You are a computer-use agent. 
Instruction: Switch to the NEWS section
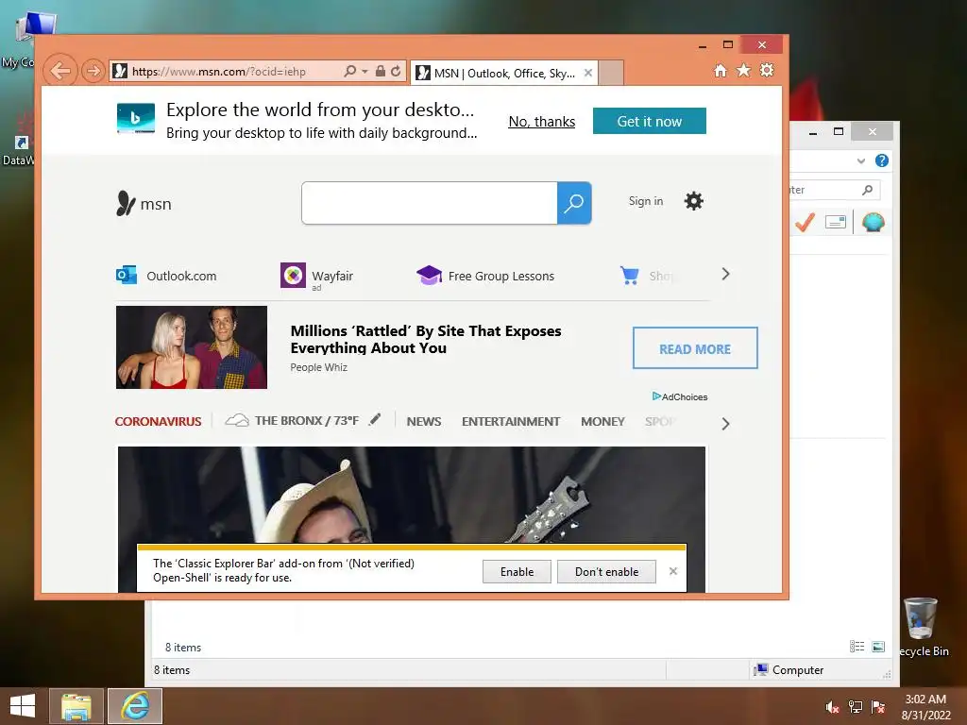(x=424, y=422)
